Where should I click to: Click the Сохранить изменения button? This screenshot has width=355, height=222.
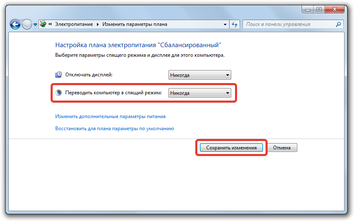[x=231, y=147]
